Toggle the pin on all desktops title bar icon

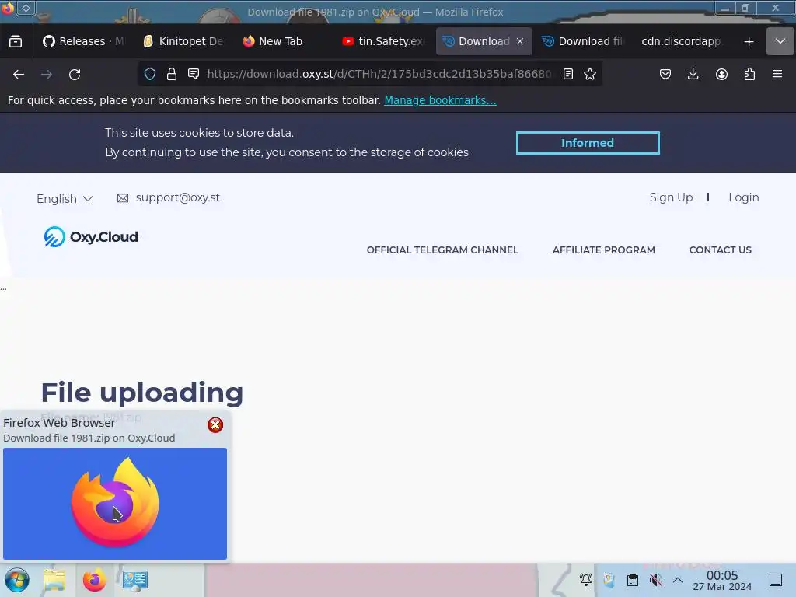point(26,8)
